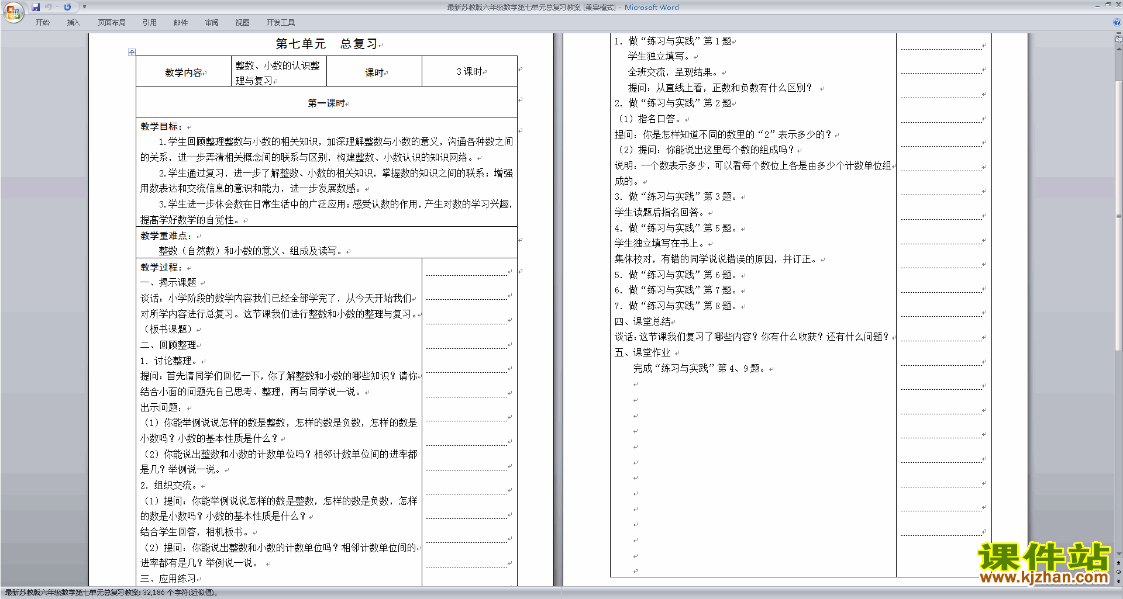Click the line '二、回顾整理'
The image size is (1123, 599).
(168, 345)
